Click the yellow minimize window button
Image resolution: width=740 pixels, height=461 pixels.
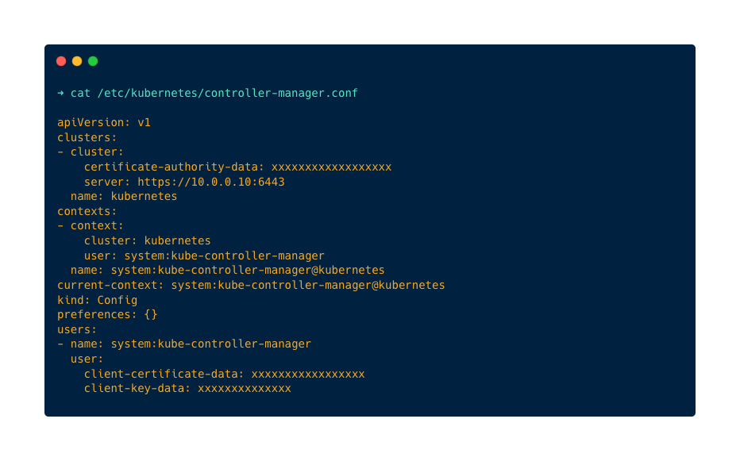[x=77, y=61]
